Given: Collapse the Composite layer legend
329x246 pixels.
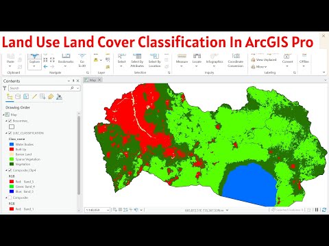Looking at the screenshot, I should [x=6, y=197].
